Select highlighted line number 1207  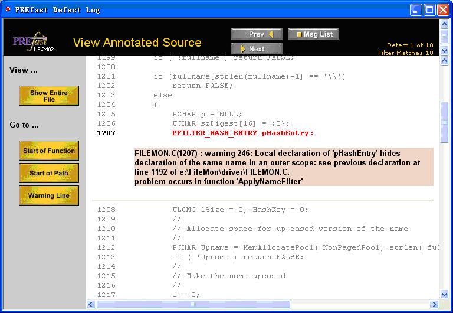tap(106, 133)
